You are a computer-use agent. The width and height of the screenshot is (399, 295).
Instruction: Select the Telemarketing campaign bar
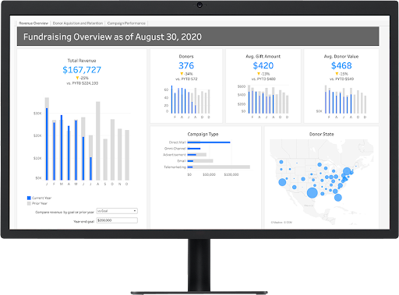coord(218,167)
